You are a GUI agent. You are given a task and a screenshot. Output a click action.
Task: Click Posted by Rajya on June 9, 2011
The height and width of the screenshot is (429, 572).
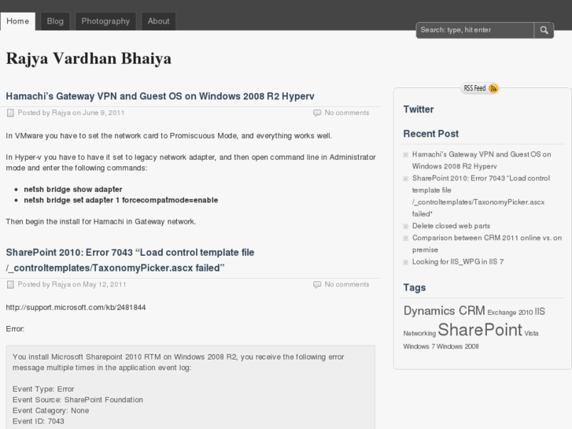coord(71,113)
